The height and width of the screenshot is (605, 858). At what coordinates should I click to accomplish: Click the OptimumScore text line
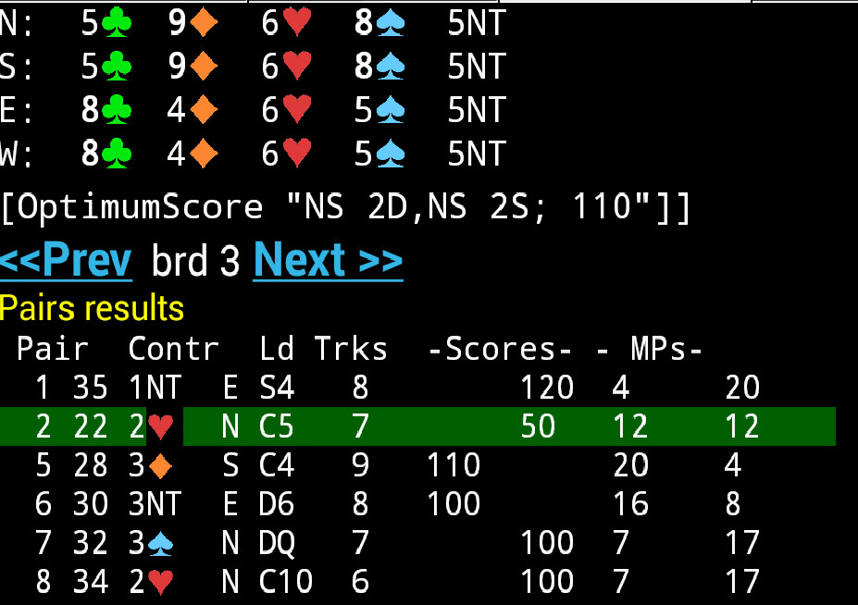click(x=345, y=207)
